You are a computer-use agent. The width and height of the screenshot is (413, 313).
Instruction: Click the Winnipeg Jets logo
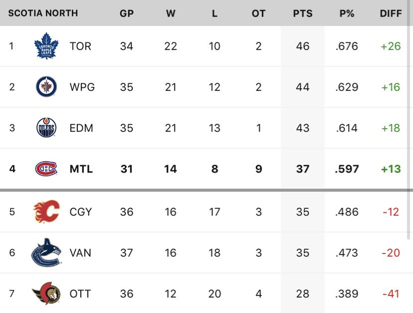pos(46,87)
